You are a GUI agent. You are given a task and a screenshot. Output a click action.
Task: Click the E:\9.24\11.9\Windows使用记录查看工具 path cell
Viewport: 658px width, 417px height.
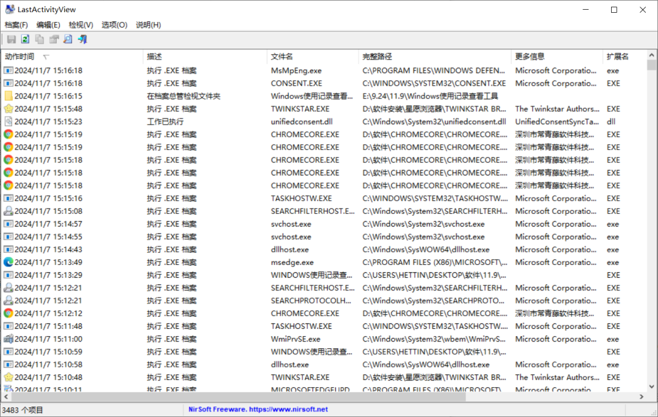[430, 96]
